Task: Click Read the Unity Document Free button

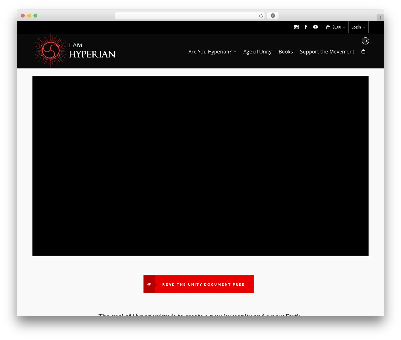Action: [x=199, y=284]
